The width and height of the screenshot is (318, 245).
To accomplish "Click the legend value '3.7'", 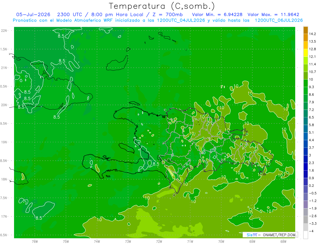I will (x=312, y=147).
